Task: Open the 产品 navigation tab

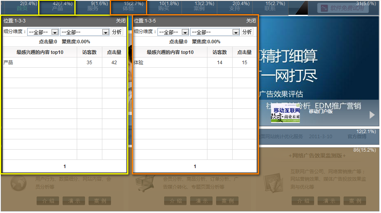Action: (57, 8)
